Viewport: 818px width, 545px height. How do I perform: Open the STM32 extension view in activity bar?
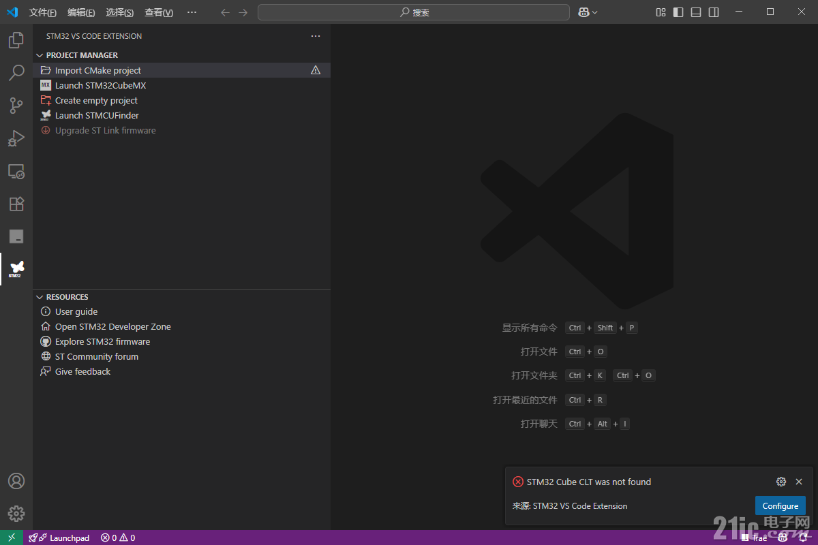click(16, 269)
